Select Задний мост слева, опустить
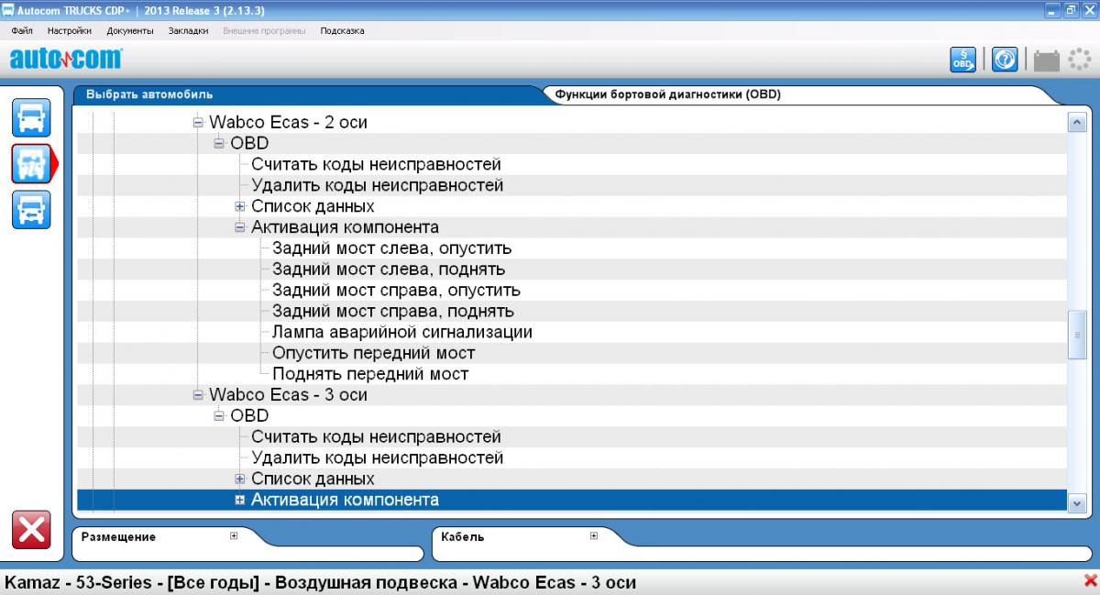Viewport: 1100px width, 595px height. pos(391,248)
